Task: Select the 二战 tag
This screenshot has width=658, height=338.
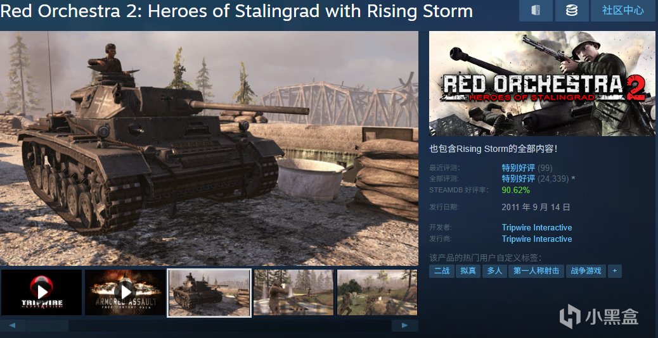Action: [441, 271]
